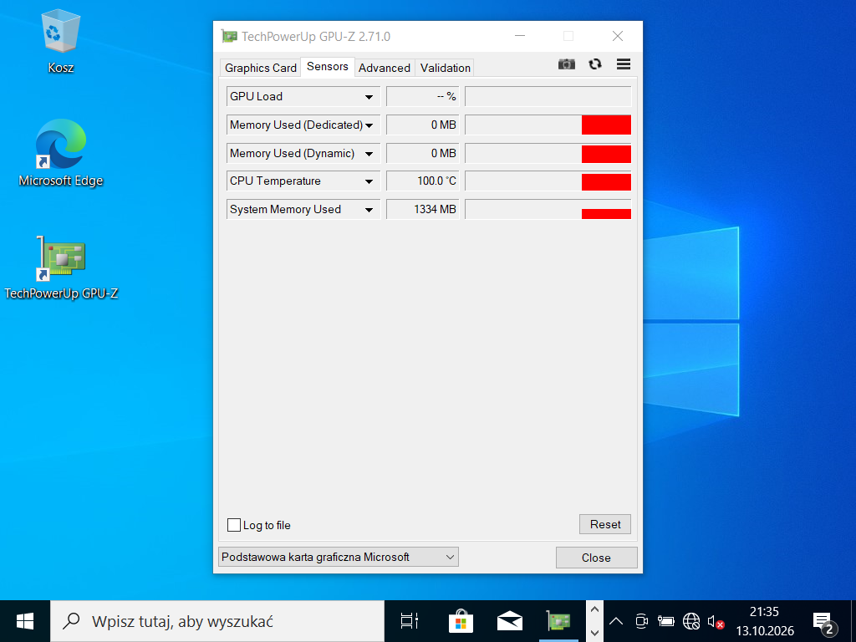Open the taskbar clock and date
Viewport: 856px width, 642px height.
764,621
